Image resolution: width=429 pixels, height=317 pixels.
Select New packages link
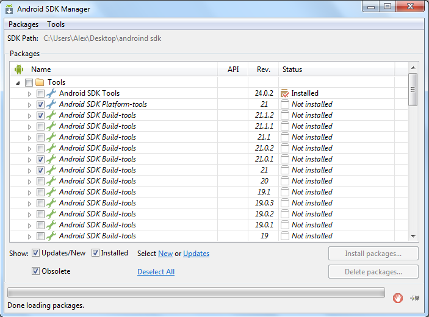[165, 254]
